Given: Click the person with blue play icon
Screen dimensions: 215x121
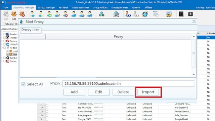Looking at the screenshot, I should pyautogui.click(x=128, y=14).
